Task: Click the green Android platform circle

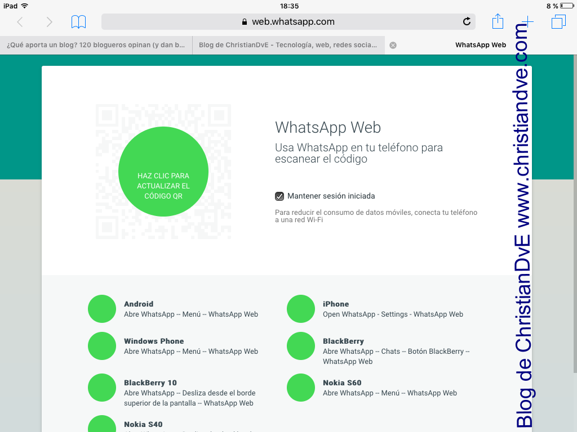Action: 102,309
